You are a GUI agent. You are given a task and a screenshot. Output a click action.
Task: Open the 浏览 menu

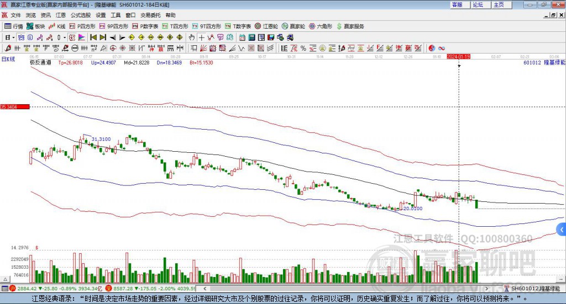point(31,15)
